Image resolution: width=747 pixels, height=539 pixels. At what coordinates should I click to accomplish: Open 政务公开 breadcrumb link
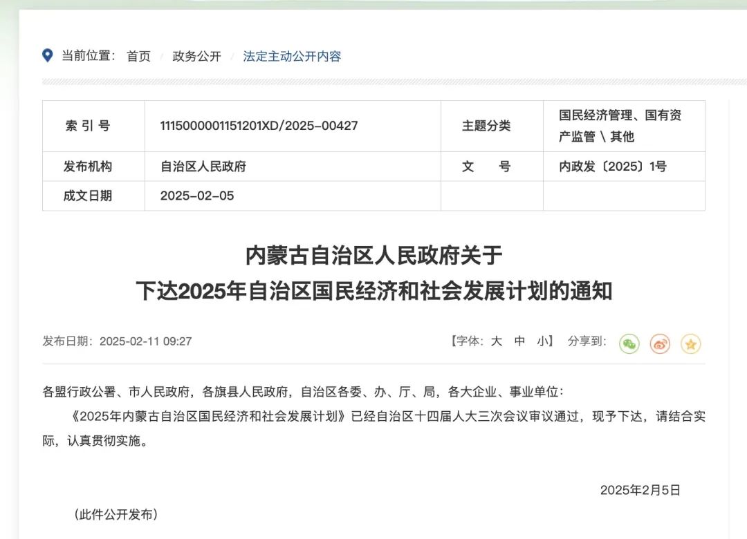(x=196, y=56)
